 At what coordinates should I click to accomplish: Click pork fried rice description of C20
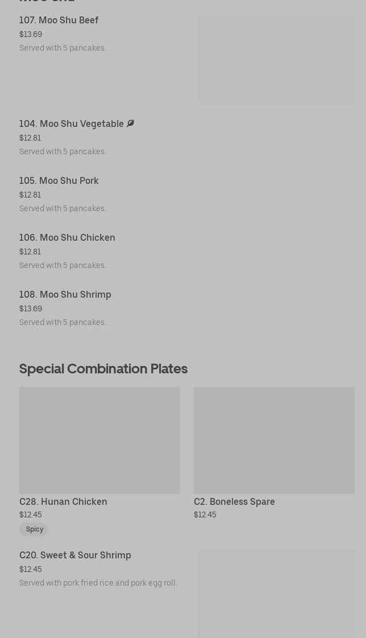[98, 583]
